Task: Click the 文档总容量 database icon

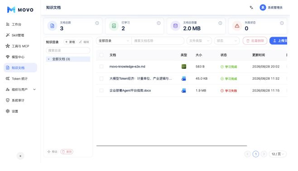Action: click(175, 26)
